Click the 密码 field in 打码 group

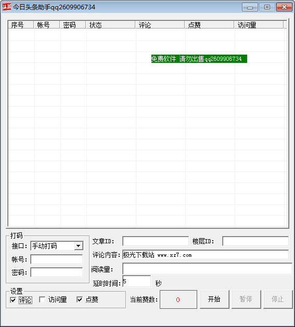coord(57,272)
